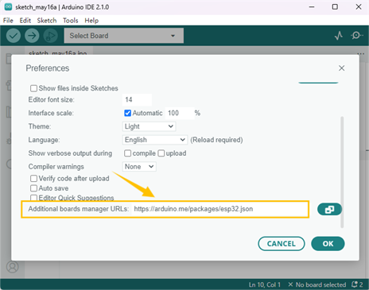Click the Editor font size field

tap(137, 99)
